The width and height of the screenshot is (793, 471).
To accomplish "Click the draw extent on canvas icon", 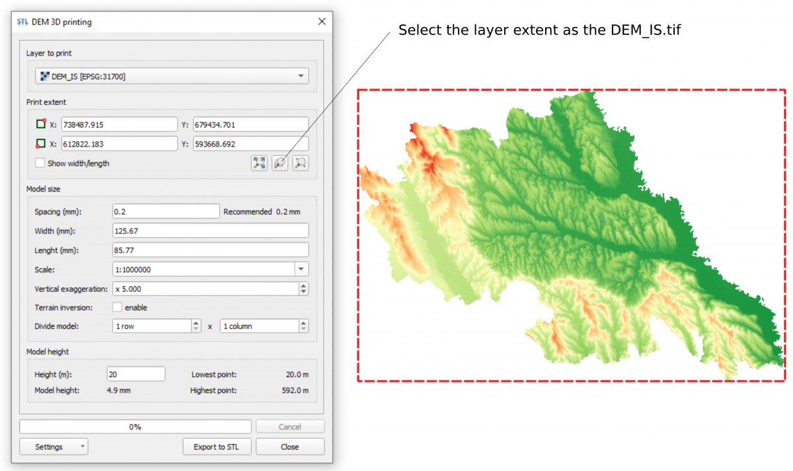I will tap(300, 163).
